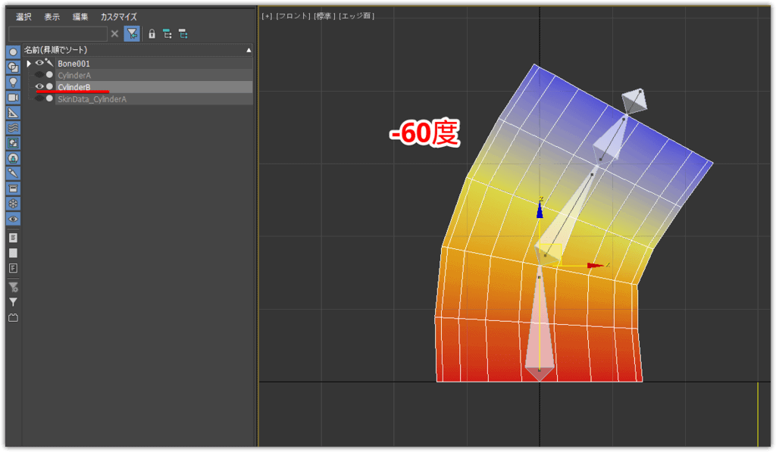Sort by the 名前 column header

coord(55,49)
